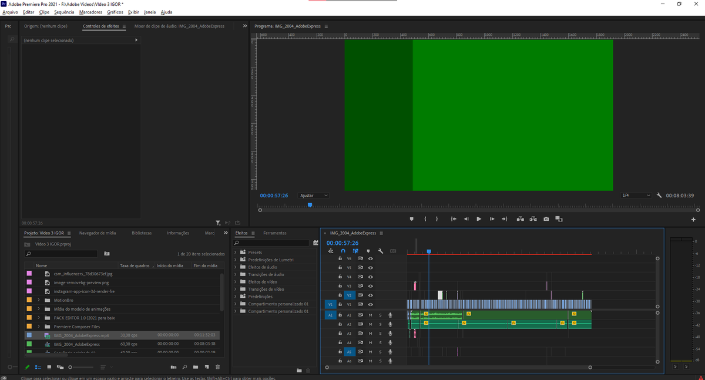705x380 pixels.
Task: Expand Efeitos de áudio folder
Action: point(236,267)
